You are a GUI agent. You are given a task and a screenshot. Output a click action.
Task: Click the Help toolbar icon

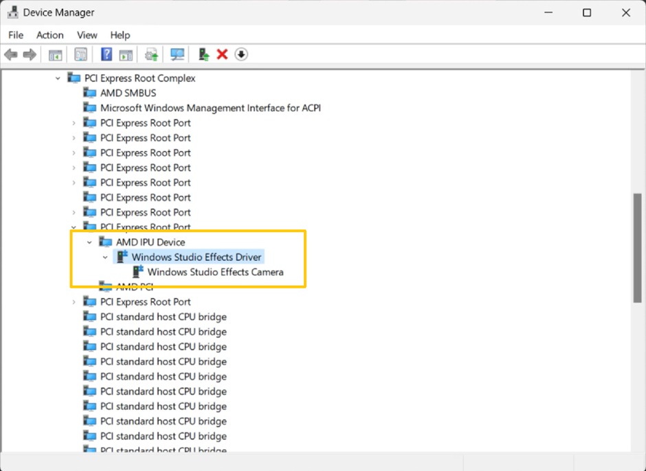tap(106, 54)
